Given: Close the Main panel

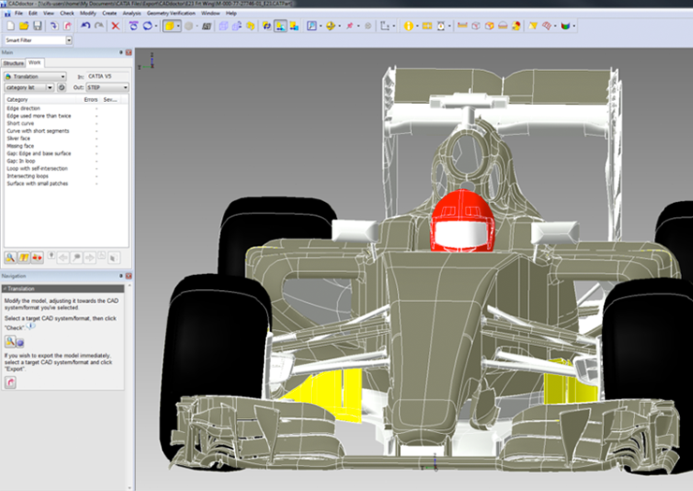Looking at the screenshot, I should (x=128, y=52).
